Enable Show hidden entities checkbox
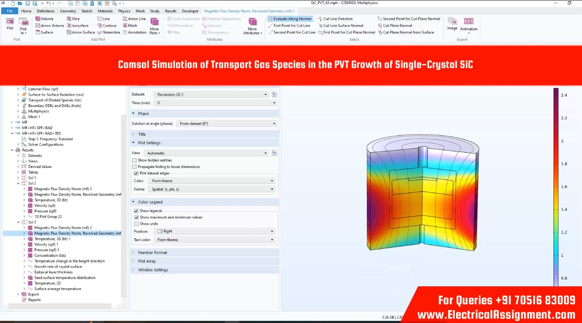Viewport: 582px width, 323px height. (134, 160)
